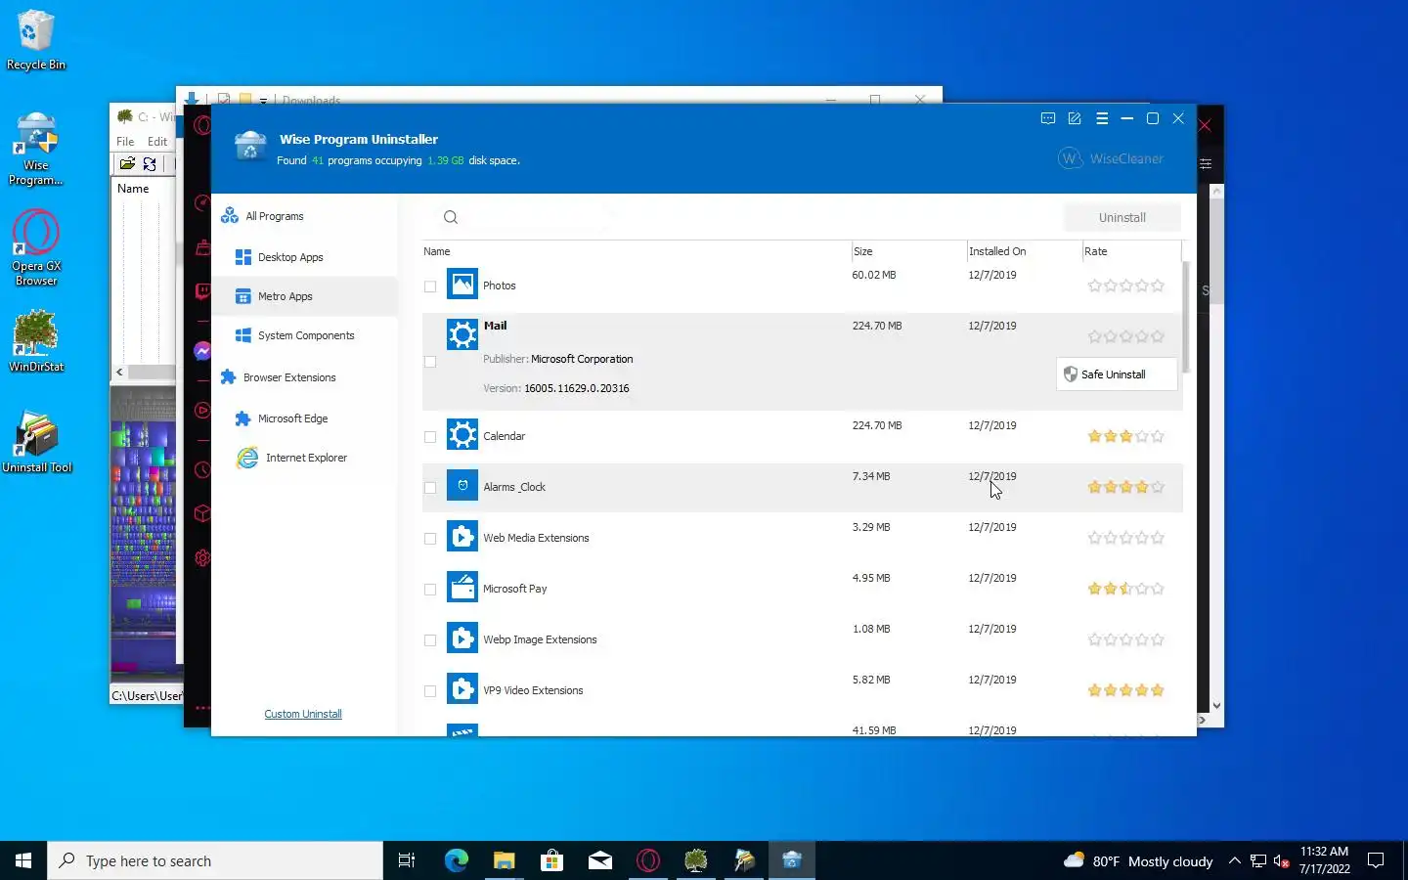Open the File menu in WinDirStat
Image resolution: width=1408 pixels, height=880 pixels.
125,141
